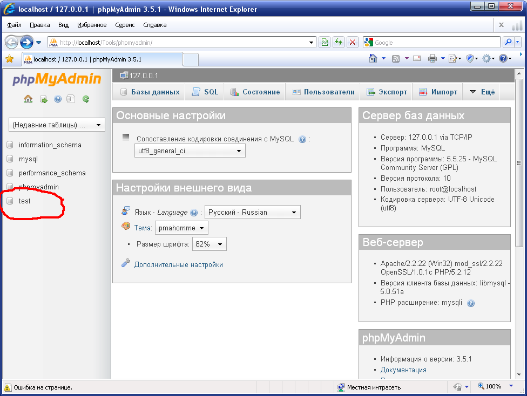Viewport: 527px width, 396px height.
Task: Click into the address bar URL field
Action: click(x=183, y=43)
